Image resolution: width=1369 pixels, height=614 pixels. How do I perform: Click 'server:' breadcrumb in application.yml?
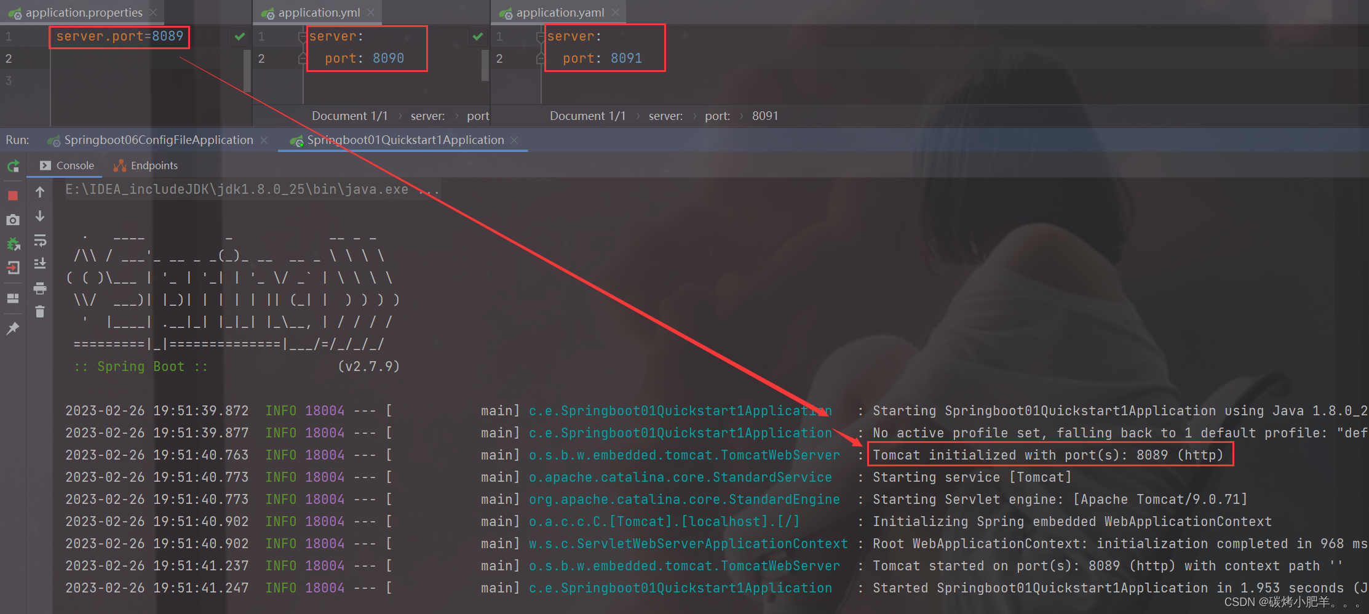(427, 116)
